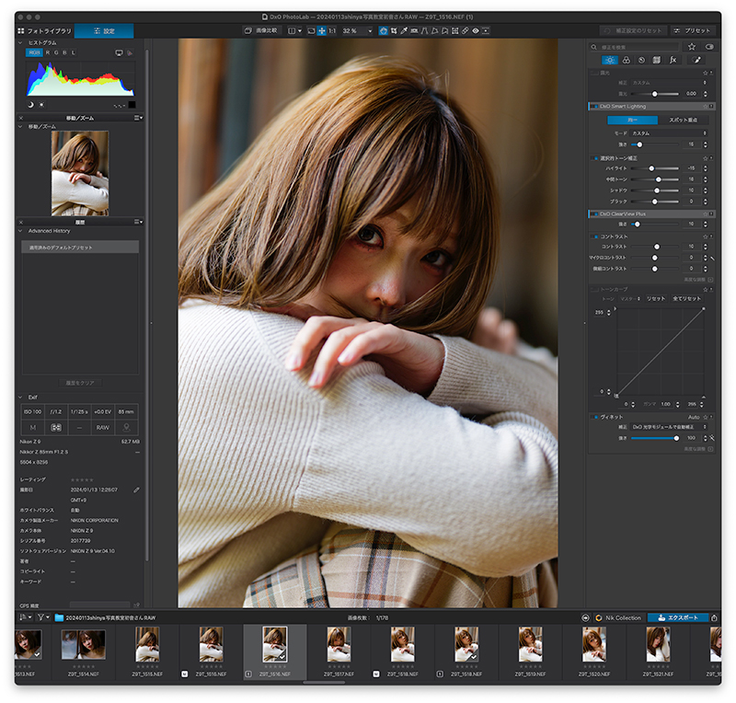Open the parallel lines perspective tool
Screen dimensions: 736x703
click(424, 31)
